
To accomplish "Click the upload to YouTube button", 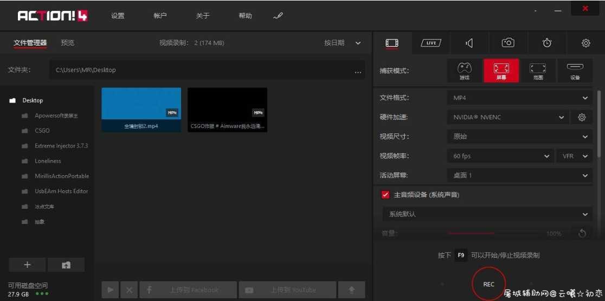I will pyautogui.click(x=287, y=290).
